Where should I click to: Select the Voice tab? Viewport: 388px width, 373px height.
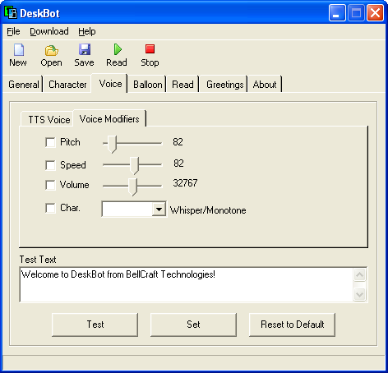pos(110,84)
